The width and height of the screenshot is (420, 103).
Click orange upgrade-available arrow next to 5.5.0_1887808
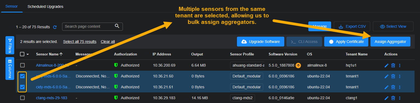pos(299,65)
